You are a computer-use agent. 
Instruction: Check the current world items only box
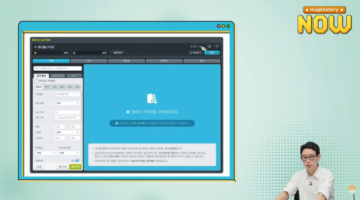coord(36,81)
